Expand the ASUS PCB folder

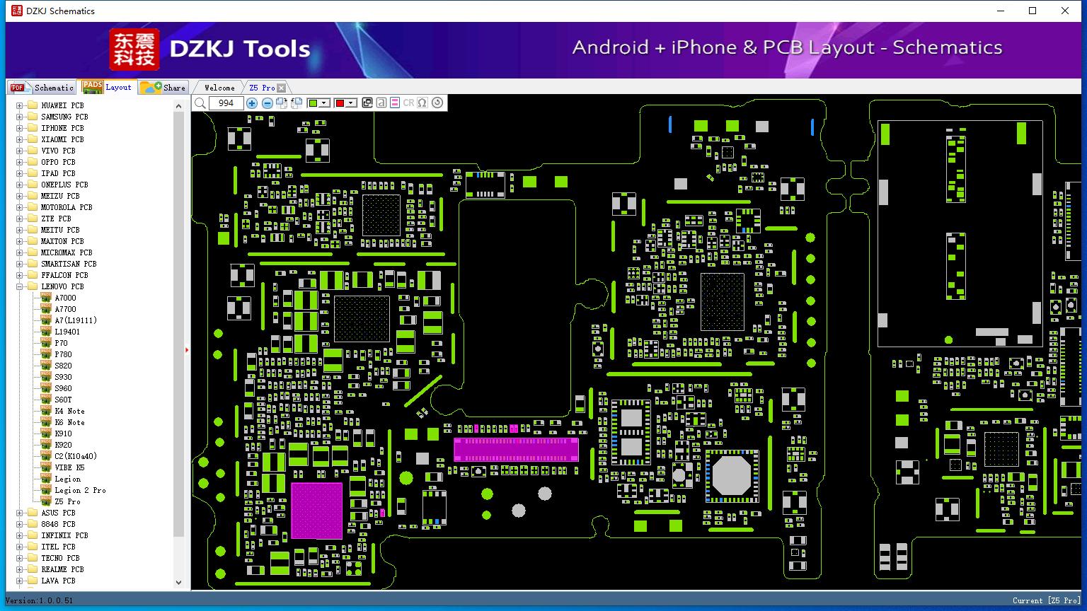20,513
